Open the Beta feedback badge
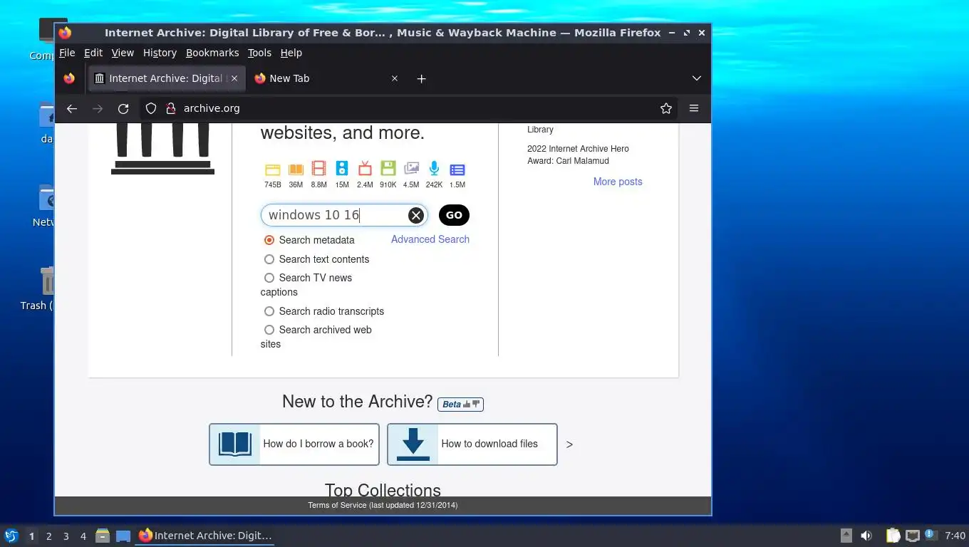969x547 pixels. [460, 404]
